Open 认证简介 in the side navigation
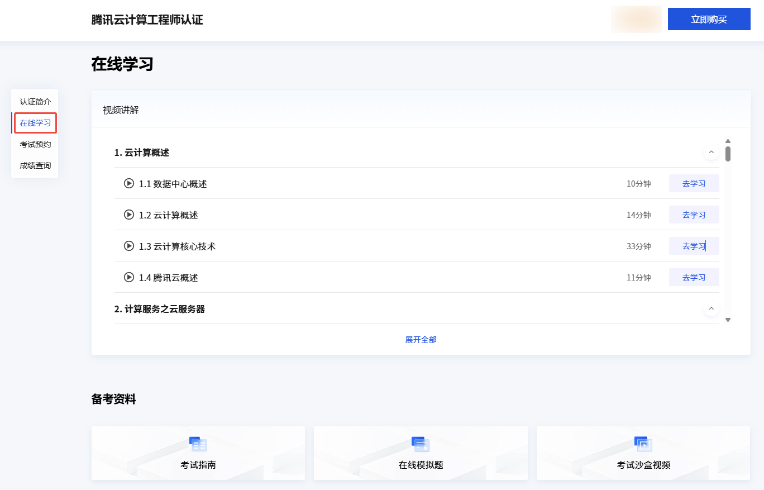The width and height of the screenshot is (764, 490). pyautogui.click(x=35, y=102)
